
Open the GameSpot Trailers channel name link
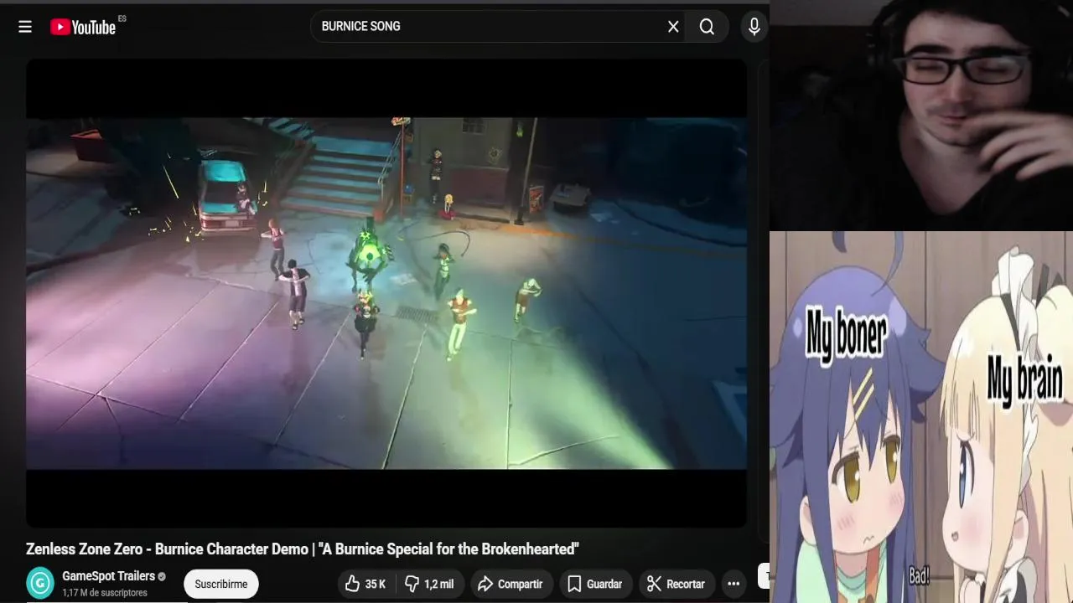tap(108, 576)
